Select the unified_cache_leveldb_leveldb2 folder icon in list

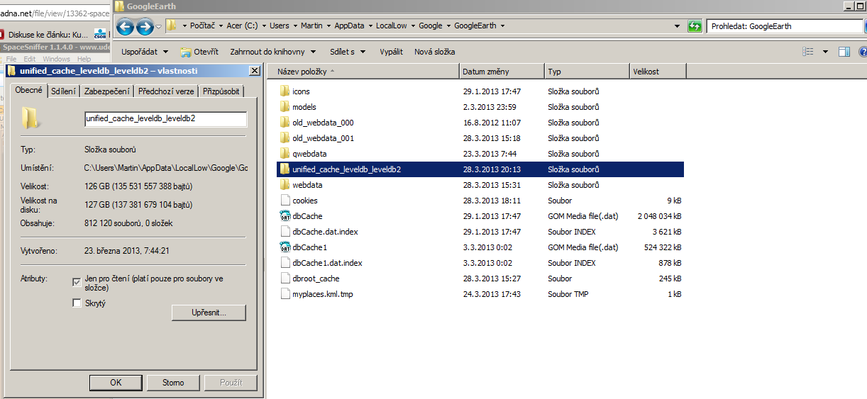(285, 169)
